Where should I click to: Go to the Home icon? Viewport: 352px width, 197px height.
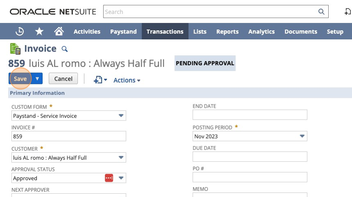click(59, 31)
